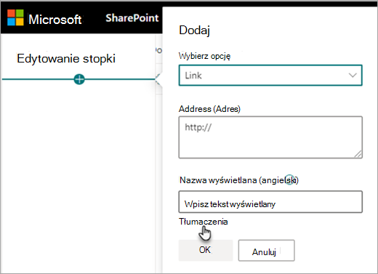
Task: Click the resize handle of the address box
Action: pos(358,154)
